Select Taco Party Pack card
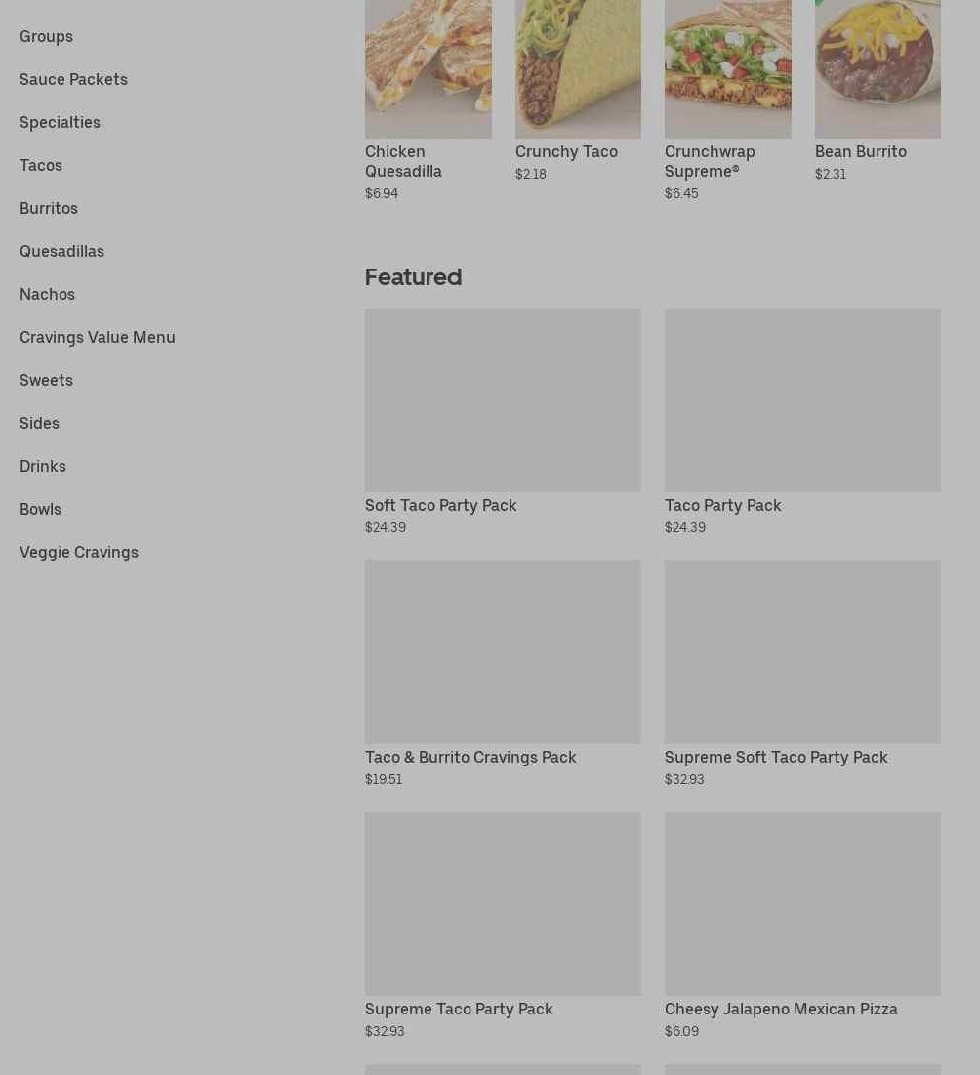Screen dimensions: 980x1075 point(802,423)
